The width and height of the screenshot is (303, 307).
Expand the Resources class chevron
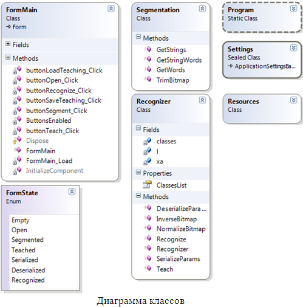pyautogui.click(x=294, y=100)
